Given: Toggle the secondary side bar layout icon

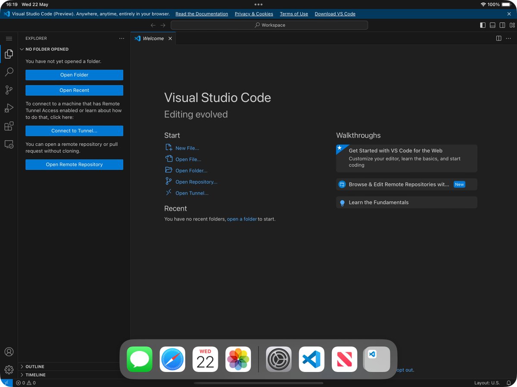Looking at the screenshot, I should tap(502, 25).
